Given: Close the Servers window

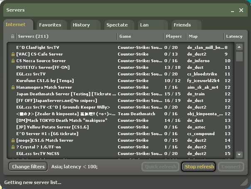Looking at the screenshot, I should click(x=241, y=10).
